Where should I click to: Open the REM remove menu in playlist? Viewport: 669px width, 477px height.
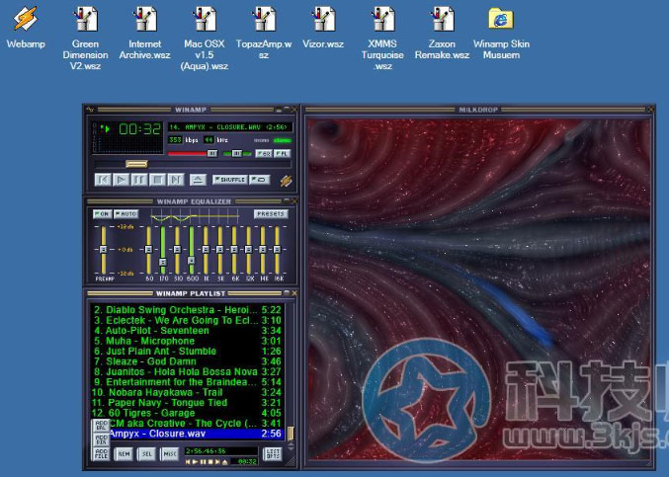(124, 454)
